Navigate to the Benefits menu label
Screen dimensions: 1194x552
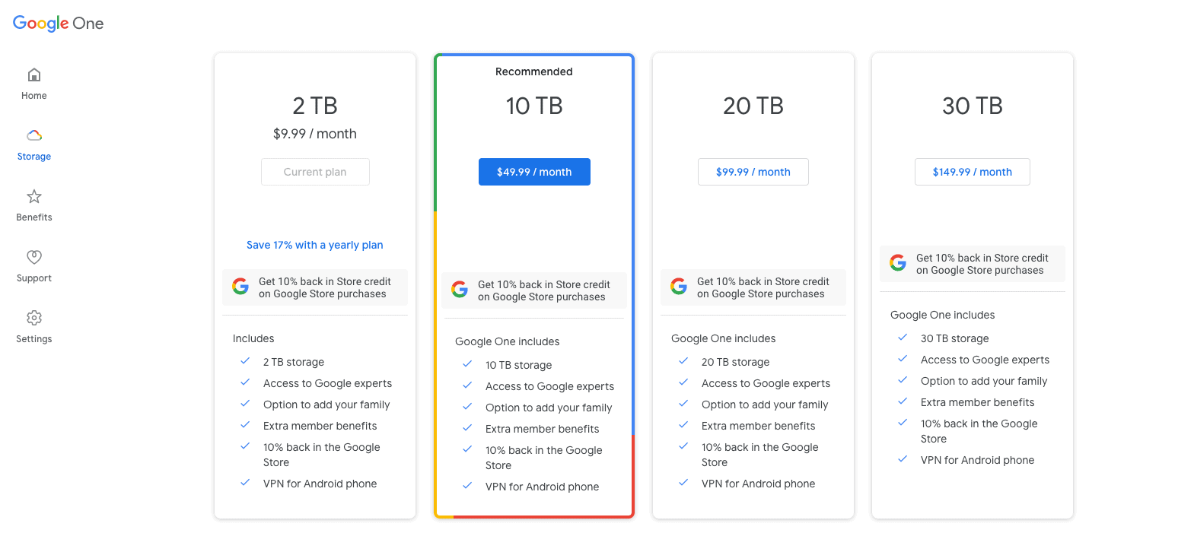(x=34, y=217)
